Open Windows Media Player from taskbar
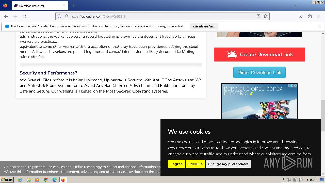This screenshot has width=325, height=183. pyautogui.click(x=37, y=180)
